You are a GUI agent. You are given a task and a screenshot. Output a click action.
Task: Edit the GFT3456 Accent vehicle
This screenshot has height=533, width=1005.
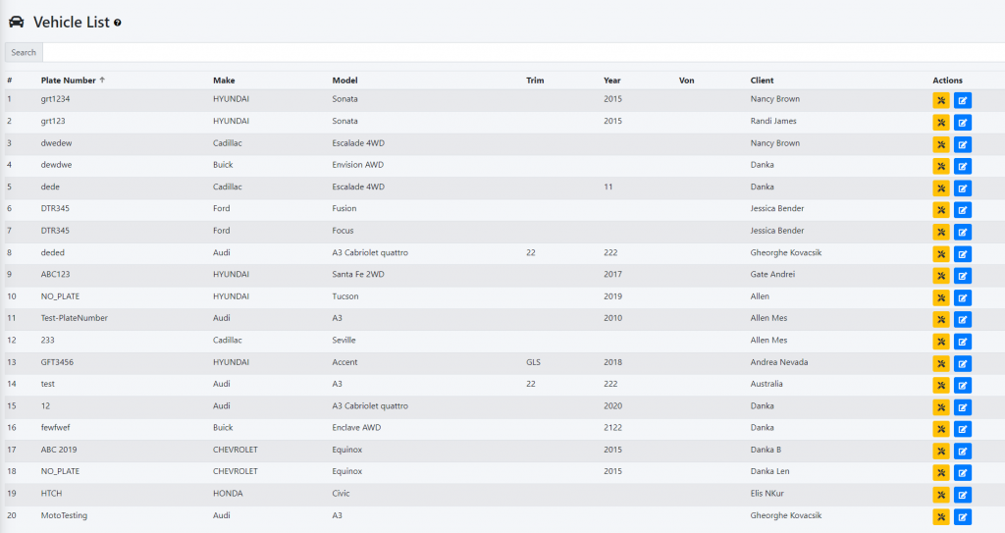[x=962, y=363]
